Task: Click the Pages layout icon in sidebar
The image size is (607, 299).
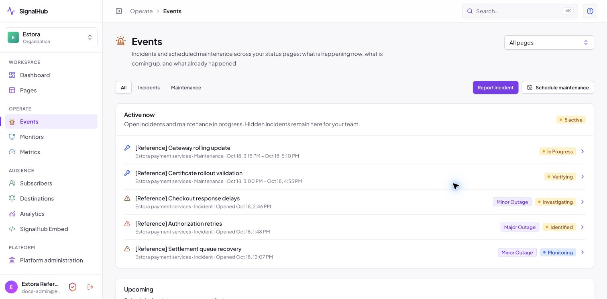Action: pos(12,90)
